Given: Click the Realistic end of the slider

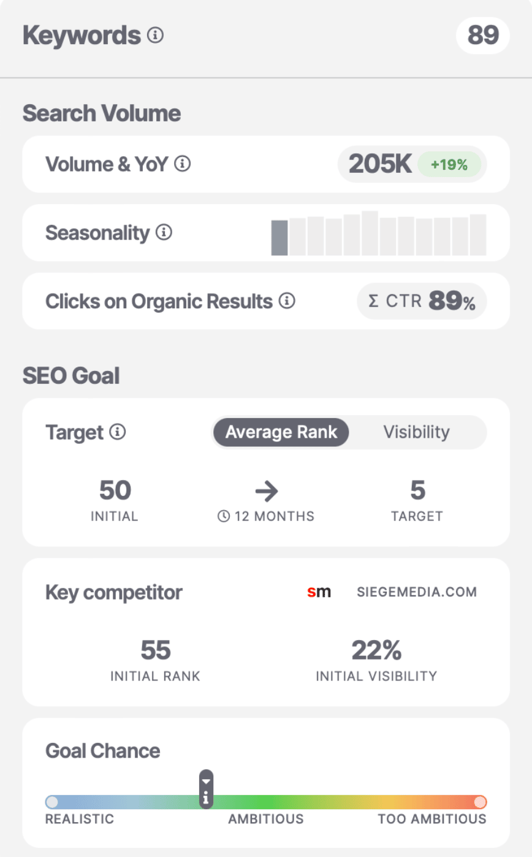Looking at the screenshot, I should (x=52, y=802).
